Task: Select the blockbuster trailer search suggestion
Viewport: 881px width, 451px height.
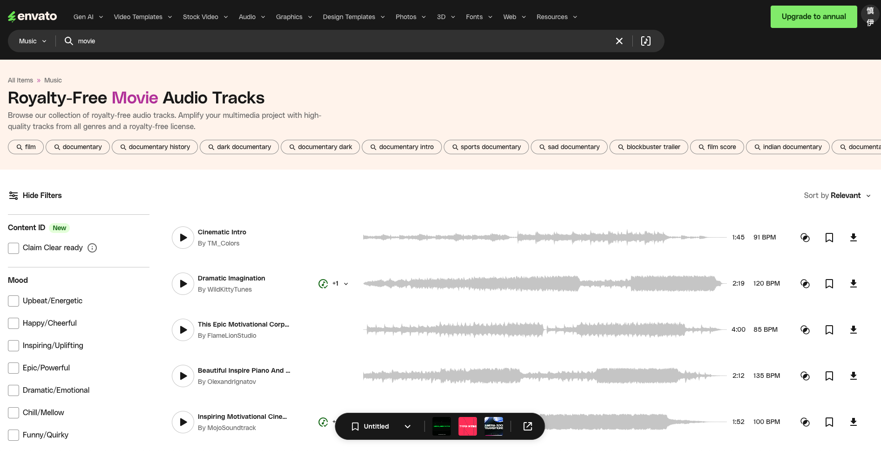Action: [x=648, y=147]
